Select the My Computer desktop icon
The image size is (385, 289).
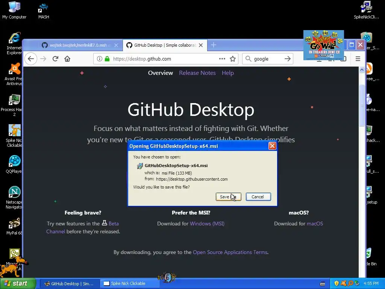(x=14, y=10)
